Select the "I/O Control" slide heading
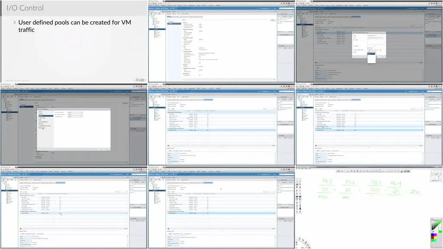 25,8
